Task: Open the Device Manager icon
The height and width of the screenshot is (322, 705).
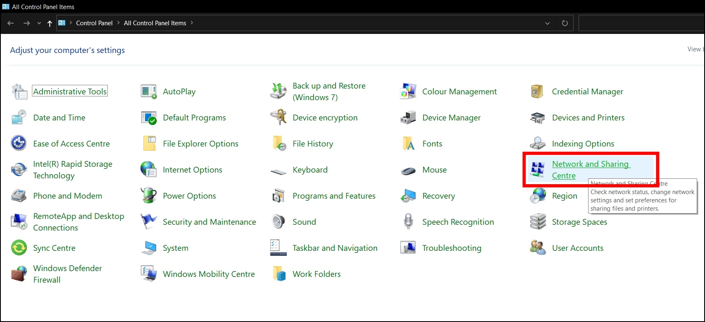Action: click(x=408, y=118)
